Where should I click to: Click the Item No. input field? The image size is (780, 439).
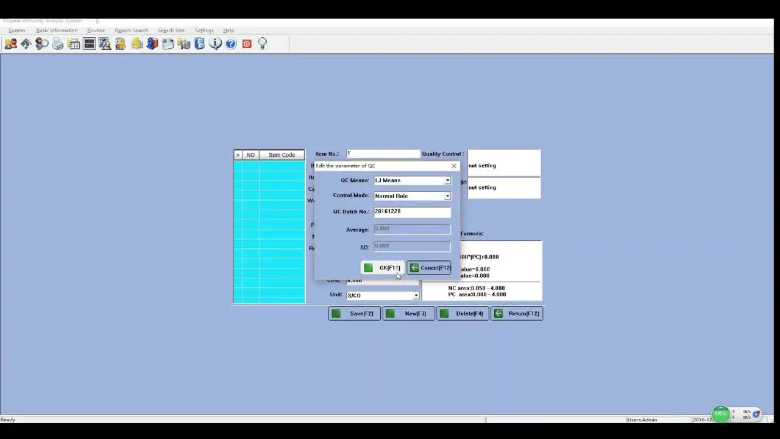(x=383, y=154)
